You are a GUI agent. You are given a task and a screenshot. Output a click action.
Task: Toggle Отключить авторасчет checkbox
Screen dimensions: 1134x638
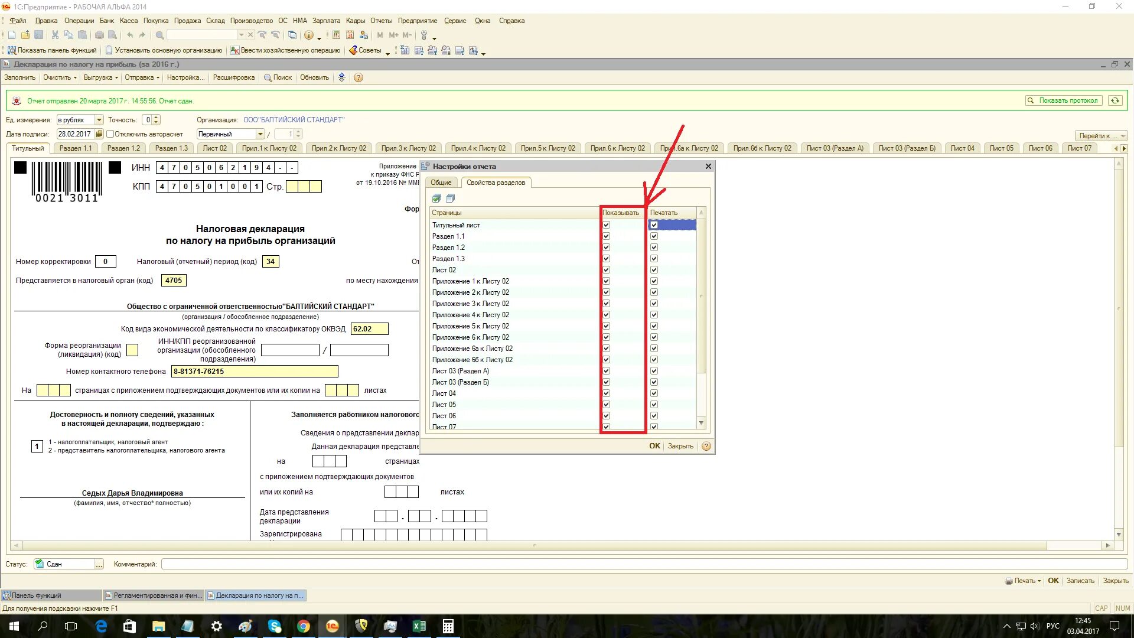(110, 134)
